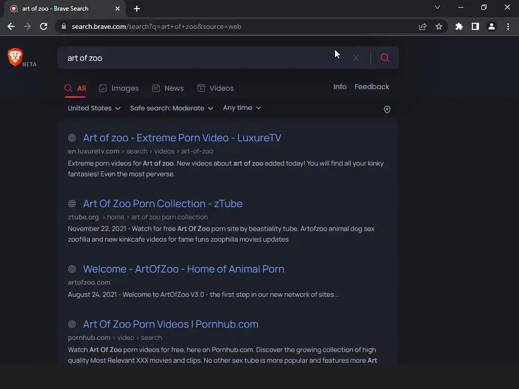Image resolution: width=519 pixels, height=389 pixels.
Task: Open the Extensions puzzle menu
Action: (x=459, y=26)
